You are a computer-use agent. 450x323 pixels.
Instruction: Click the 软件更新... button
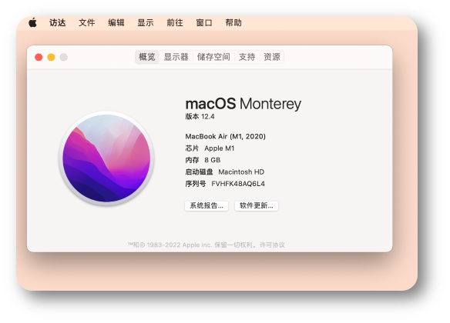point(257,205)
